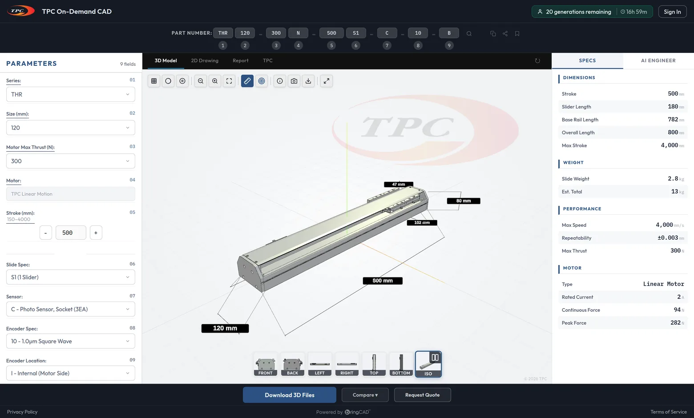Click part number segment B
694x418 pixels.
[449, 33]
